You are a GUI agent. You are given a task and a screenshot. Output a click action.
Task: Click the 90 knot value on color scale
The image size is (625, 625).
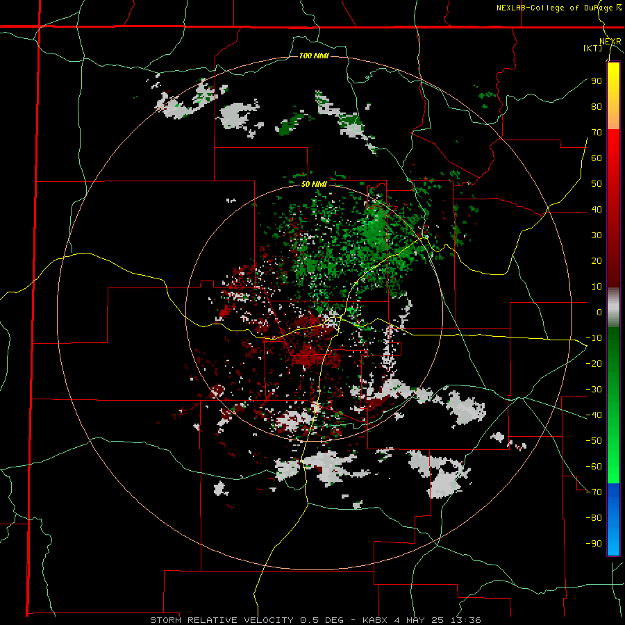(597, 81)
